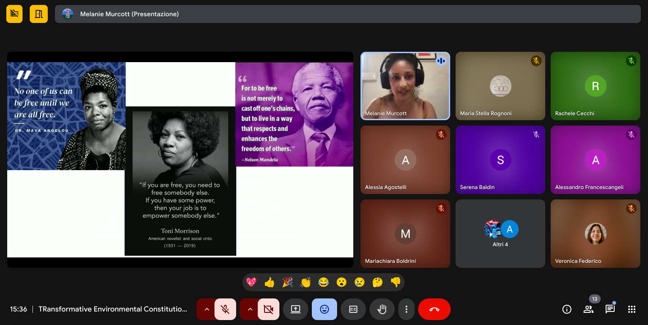This screenshot has width=648, height=325.
Task: Turn on the camera
Action: 269,309
